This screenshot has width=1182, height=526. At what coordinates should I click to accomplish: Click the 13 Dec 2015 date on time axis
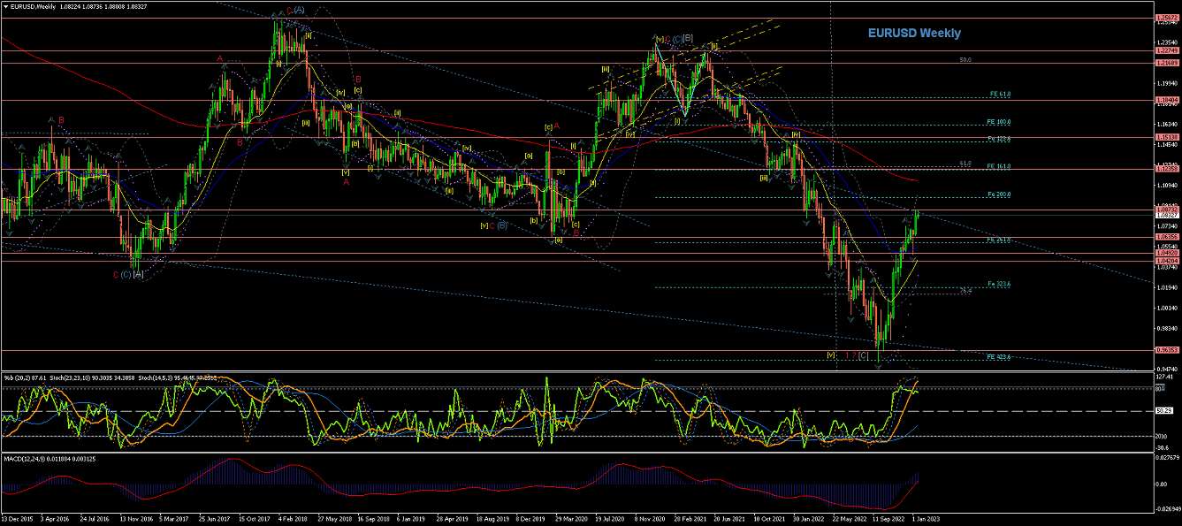tap(18, 520)
